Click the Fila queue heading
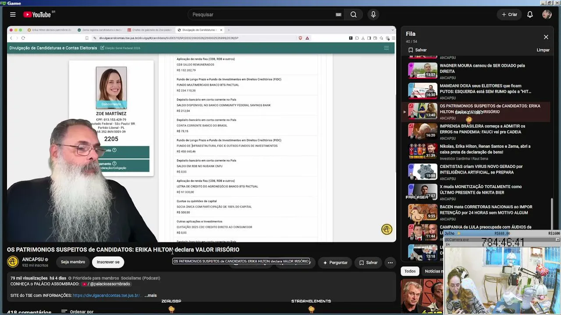 pyautogui.click(x=411, y=34)
